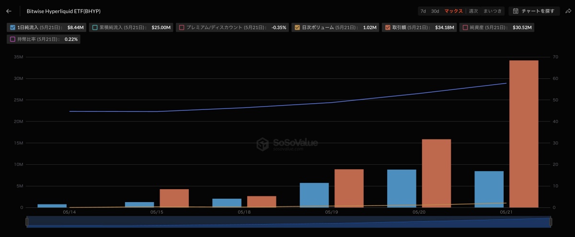The image size is (575, 237).
Task: Click the 1.02M volume value
Action: [x=369, y=27]
